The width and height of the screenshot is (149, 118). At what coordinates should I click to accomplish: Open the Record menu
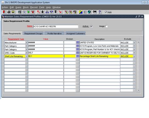coord(34,8)
